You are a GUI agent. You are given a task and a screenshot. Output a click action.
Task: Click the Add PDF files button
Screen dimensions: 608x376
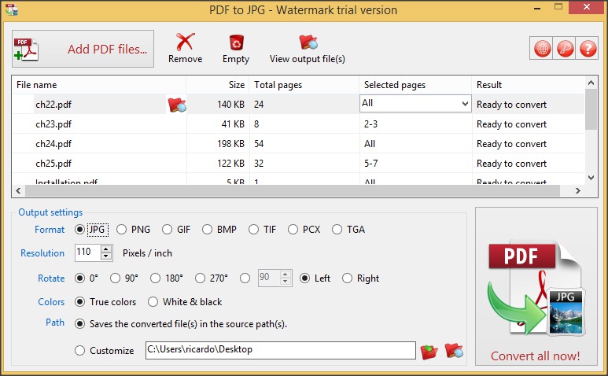(x=83, y=49)
